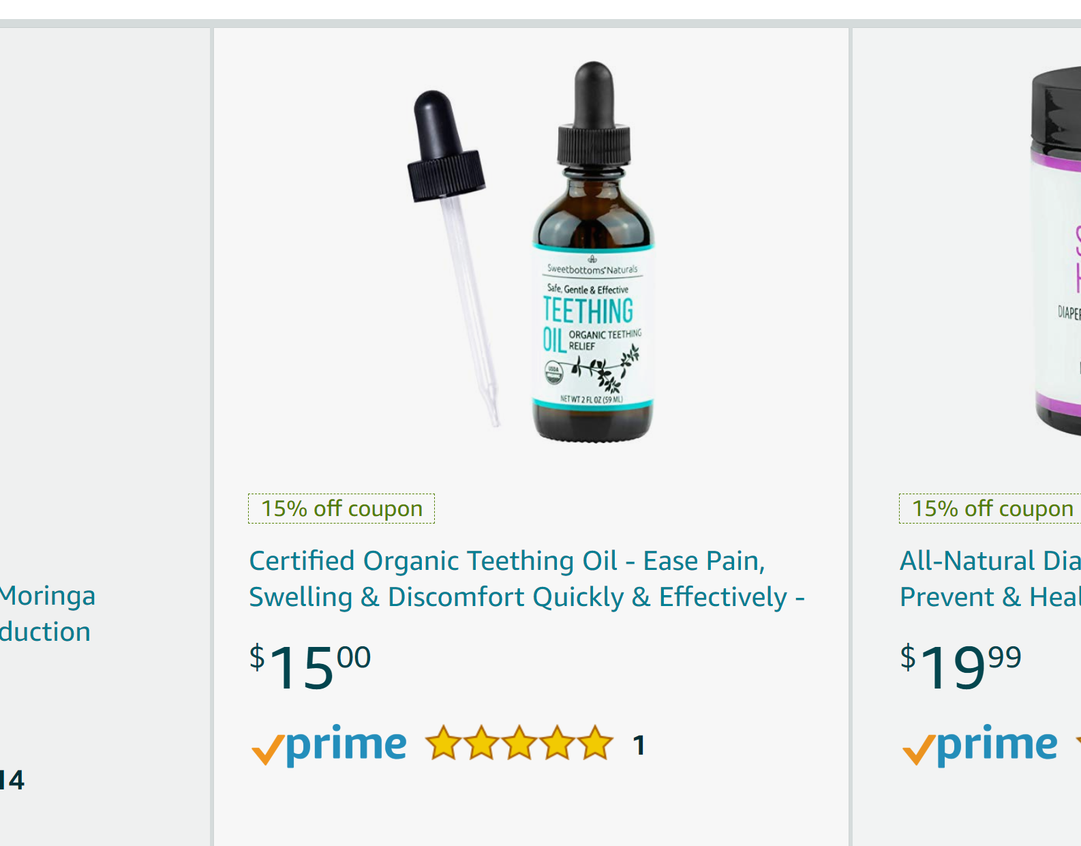Click the orange checkmark of teething oil prime badge
Viewport: 1081px width, 846px height.
267,749
